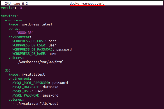The width and height of the screenshot is (164, 109).
Task: Click the docker-compose.yml filename in title bar
Action: point(87,3)
